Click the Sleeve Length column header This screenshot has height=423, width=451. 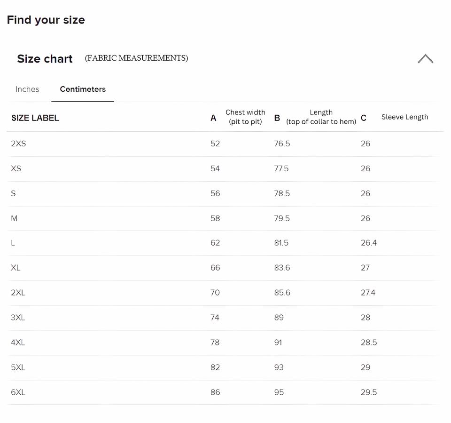coord(404,117)
